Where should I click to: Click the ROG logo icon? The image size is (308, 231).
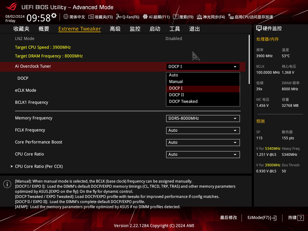point(12,7)
